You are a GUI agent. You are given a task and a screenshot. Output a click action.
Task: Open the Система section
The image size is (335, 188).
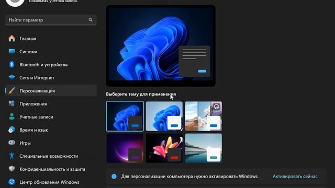tap(28, 52)
